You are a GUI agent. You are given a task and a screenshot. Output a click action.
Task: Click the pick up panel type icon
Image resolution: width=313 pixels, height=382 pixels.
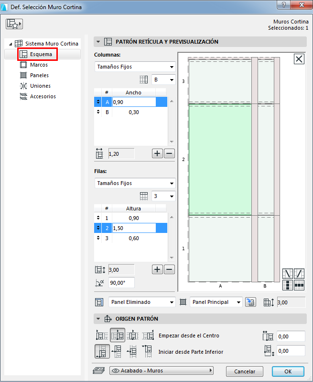coord(250,302)
